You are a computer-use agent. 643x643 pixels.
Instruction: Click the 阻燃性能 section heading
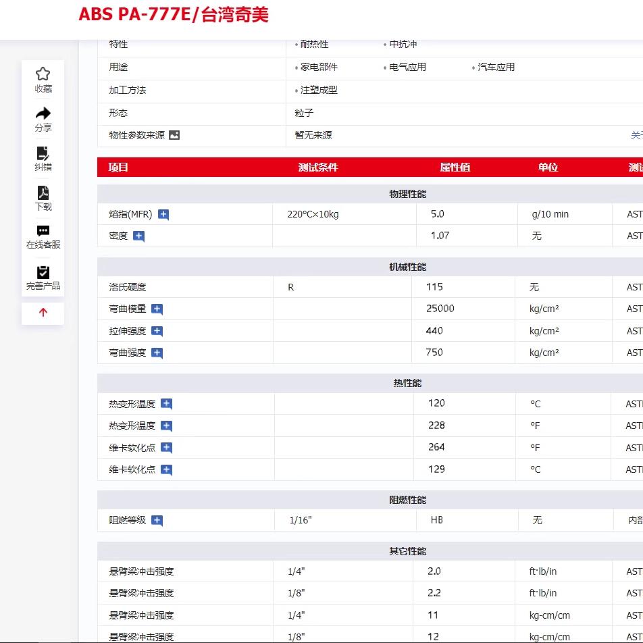(407, 500)
